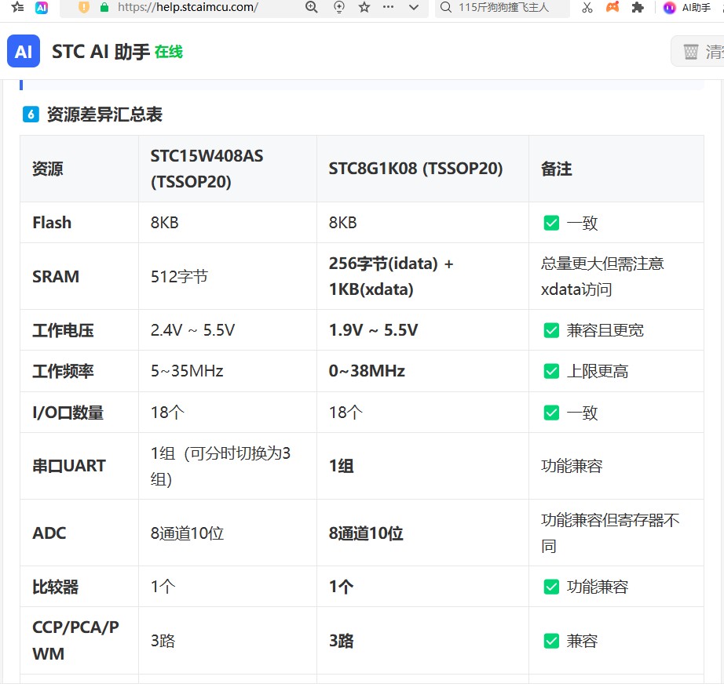This screenshot has height=691, width=724.
Task: Expand the address bar dropdown chevron
Action: click(414, 7)
